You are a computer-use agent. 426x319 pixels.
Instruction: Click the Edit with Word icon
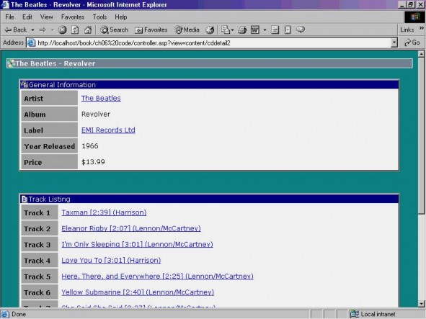coord(255,30)
